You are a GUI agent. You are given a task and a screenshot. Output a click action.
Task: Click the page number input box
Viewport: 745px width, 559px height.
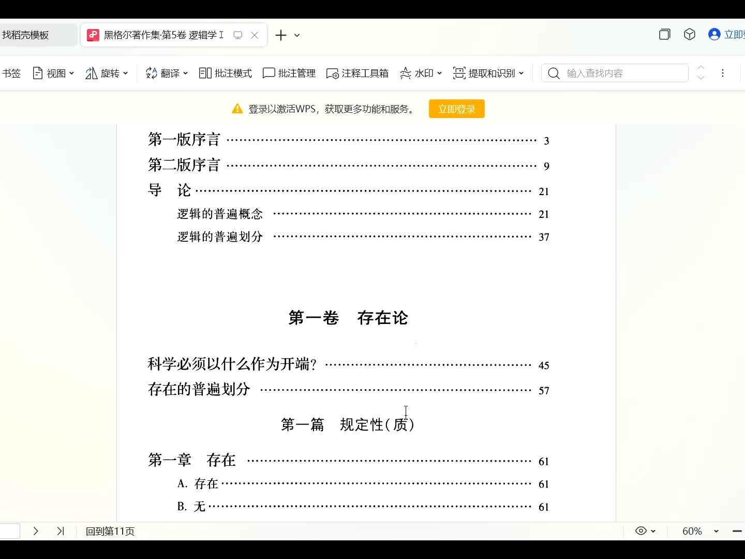(x=10, y=531)
